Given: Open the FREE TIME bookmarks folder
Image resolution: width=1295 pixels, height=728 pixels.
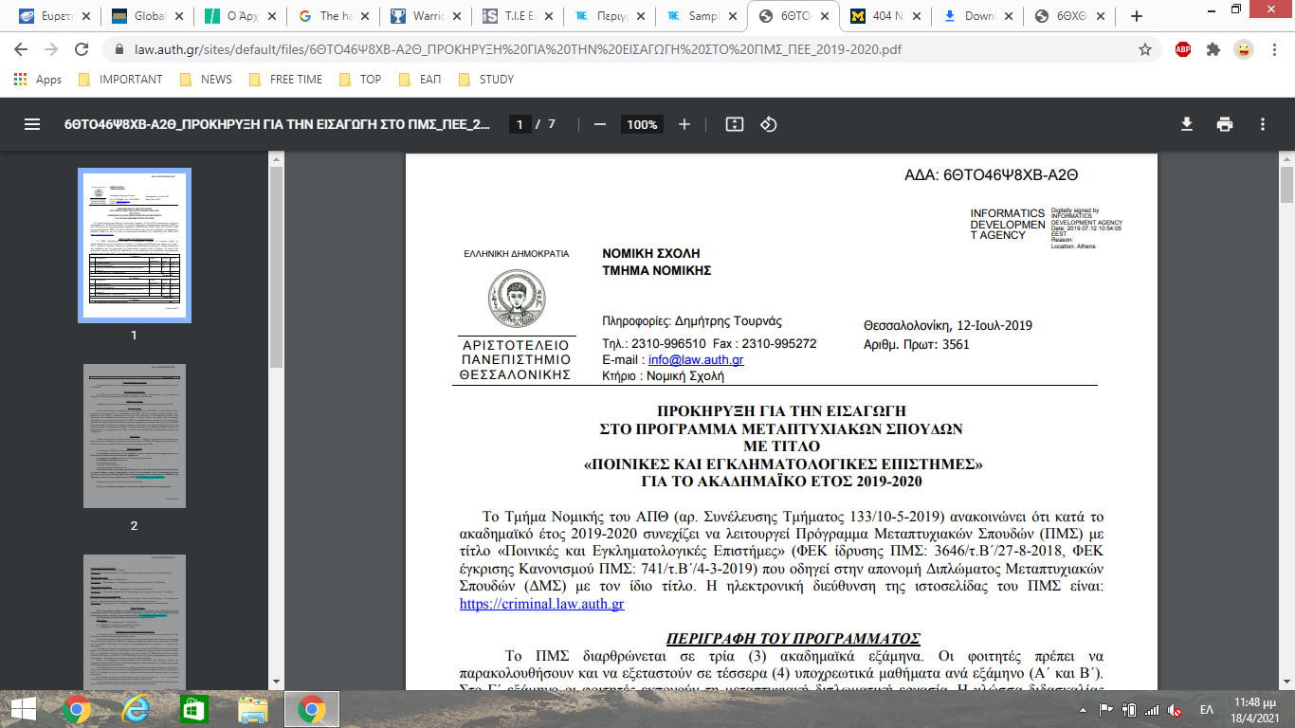Looking at the screenshot, I should pos(285,80).
